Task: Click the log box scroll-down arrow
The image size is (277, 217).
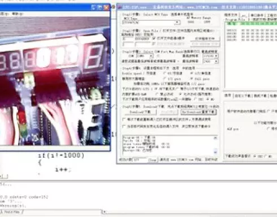Action: [215, 151]
